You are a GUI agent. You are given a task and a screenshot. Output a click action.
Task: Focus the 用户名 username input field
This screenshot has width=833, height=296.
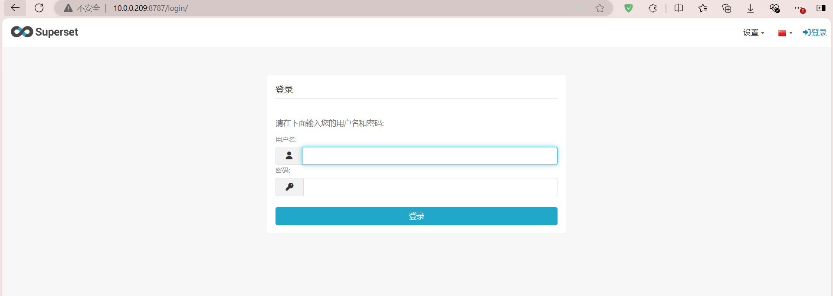430,156
